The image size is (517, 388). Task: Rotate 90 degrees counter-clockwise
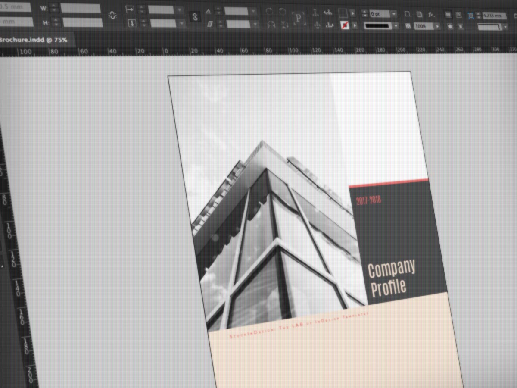coord(283,12)
